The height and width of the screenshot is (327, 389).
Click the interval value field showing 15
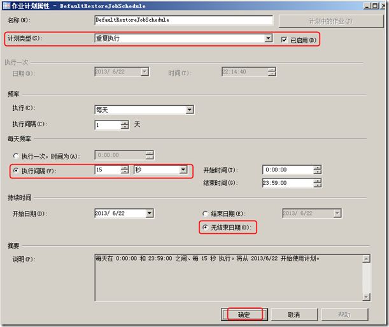click(108, 170)
